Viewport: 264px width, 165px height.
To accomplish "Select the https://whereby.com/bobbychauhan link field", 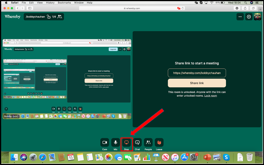I will pyautogui.click(x=197, y=73).
